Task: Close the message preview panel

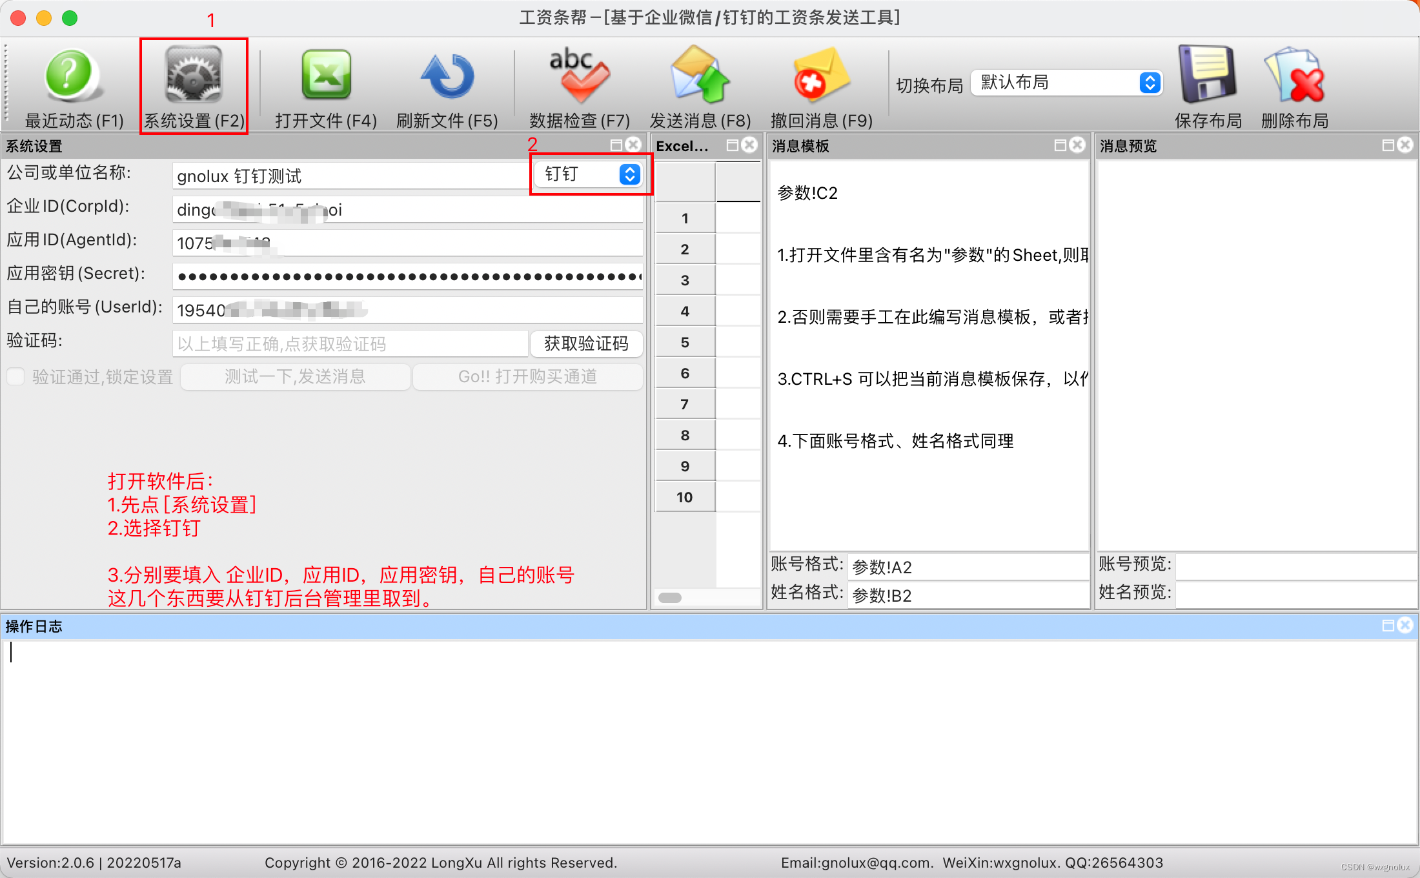Action: tap(1405, 145)
